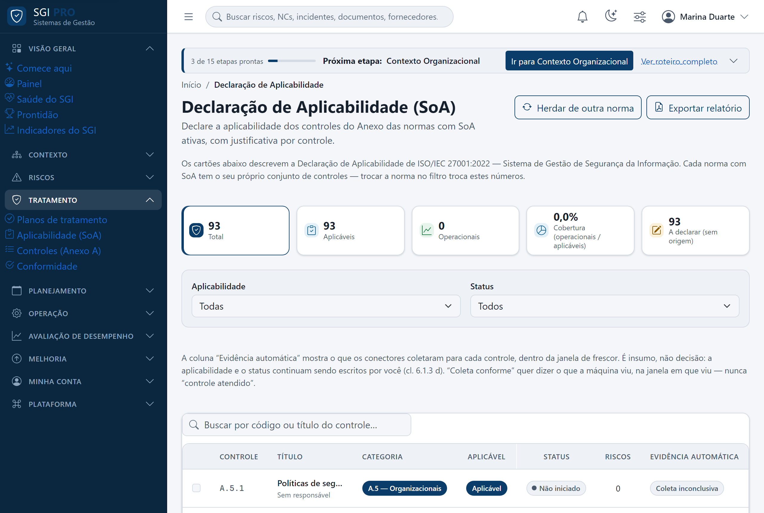The height and width of the screenshot is (513, 764).
Task: Click Herdar de outra norma button
Action: [578, 108]
